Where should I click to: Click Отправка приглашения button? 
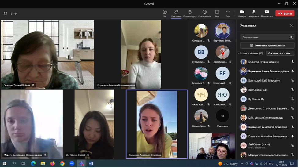coord(267,46)
